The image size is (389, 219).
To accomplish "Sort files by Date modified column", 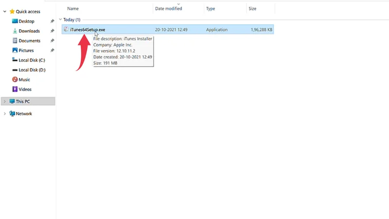I will click(x=168, y=9).
